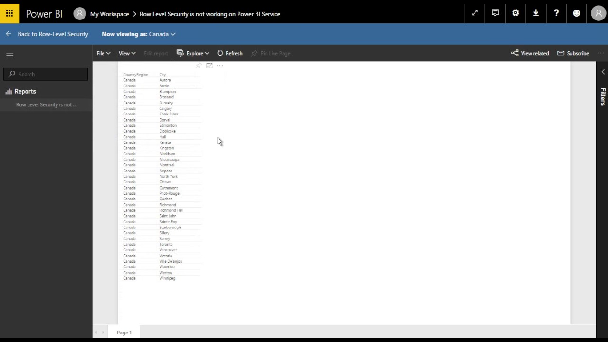Image resolution: width=608 pixels, height=342 pixels.
Task: Select the Scarborough city cell
Action: [x=170, y=228]
